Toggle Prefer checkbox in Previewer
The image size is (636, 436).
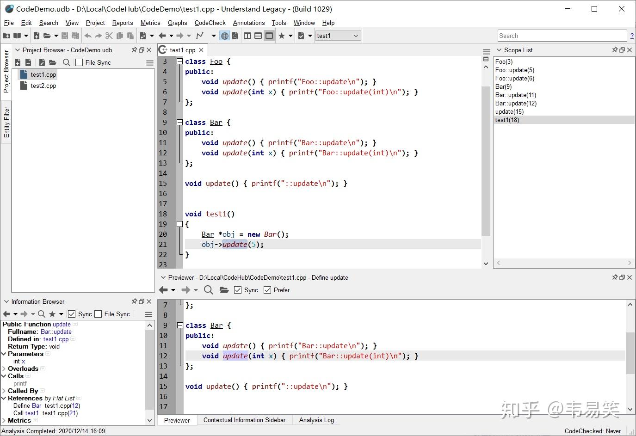(267, 290)
